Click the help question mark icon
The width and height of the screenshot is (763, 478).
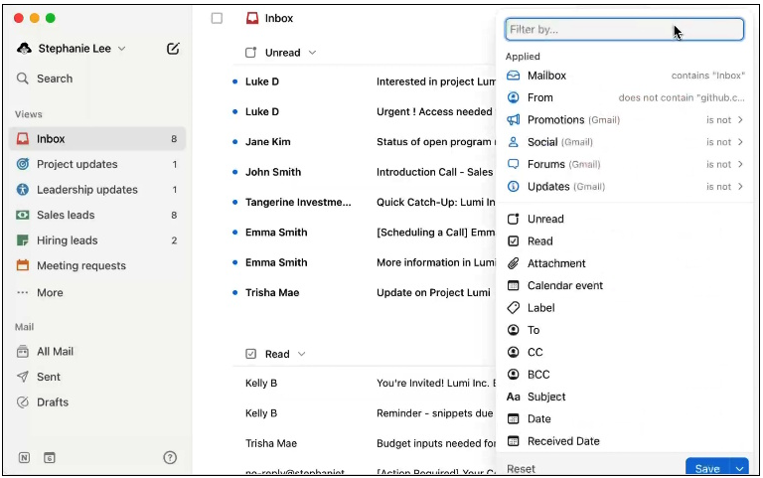click(x=170, y=458)
